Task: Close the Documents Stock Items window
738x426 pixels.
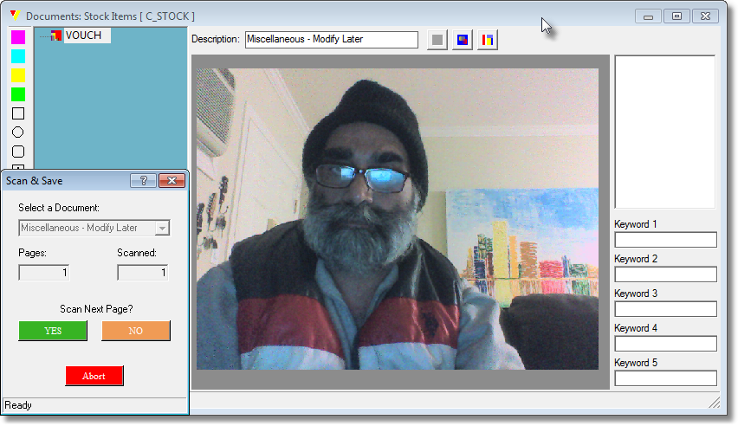Action: pyautogui.click(x=706, y=16)
